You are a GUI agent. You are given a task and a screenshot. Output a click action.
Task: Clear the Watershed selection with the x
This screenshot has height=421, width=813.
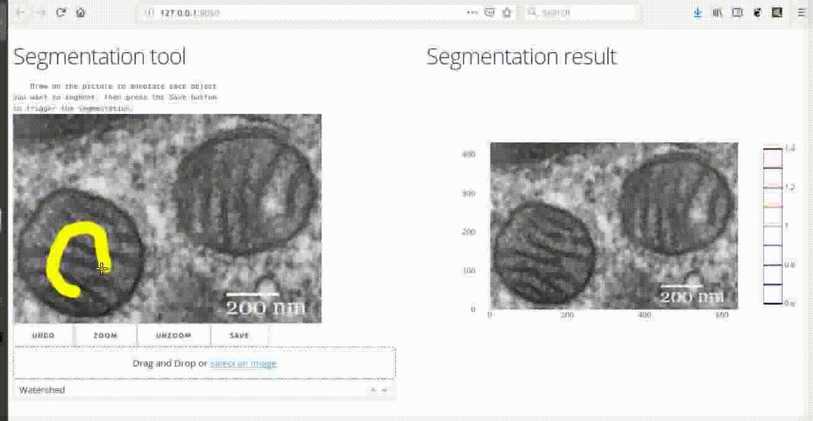374,390
